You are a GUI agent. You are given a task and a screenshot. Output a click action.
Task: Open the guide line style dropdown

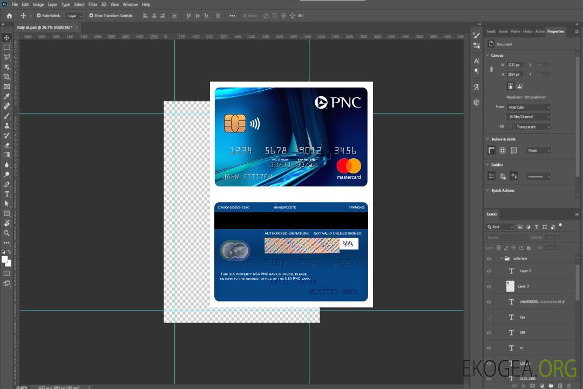(538, 177)
